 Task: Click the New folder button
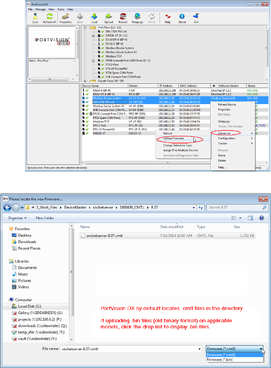[x=45, y=218]
